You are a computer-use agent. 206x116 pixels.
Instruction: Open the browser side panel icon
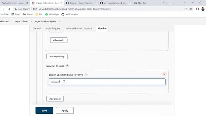[x=197, y=9]
